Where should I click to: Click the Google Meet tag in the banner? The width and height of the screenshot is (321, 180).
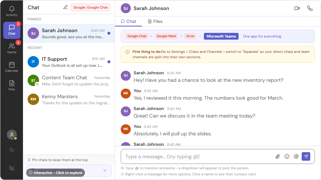coord(166,36)
